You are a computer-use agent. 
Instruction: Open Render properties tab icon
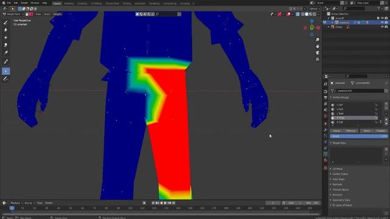(325, 91)
